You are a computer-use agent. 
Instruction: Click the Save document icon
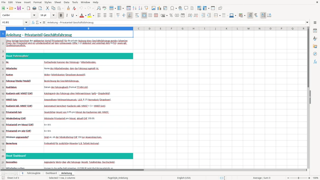(x=19, y=8)
